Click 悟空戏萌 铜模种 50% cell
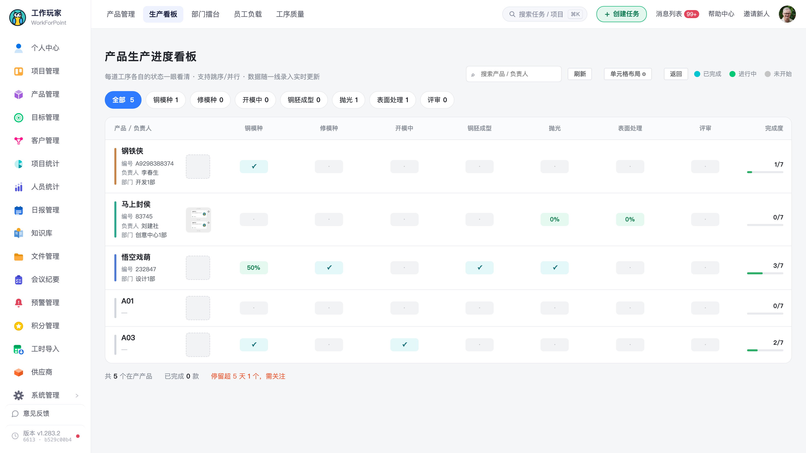The image size is (806, 453). [253, 268]
